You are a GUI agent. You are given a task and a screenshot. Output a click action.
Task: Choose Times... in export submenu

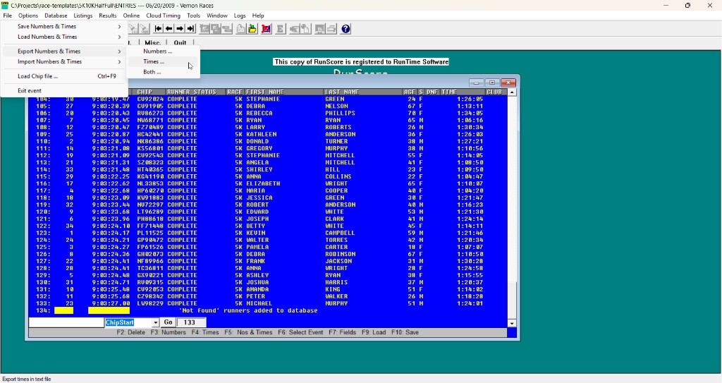click(163, 61)
